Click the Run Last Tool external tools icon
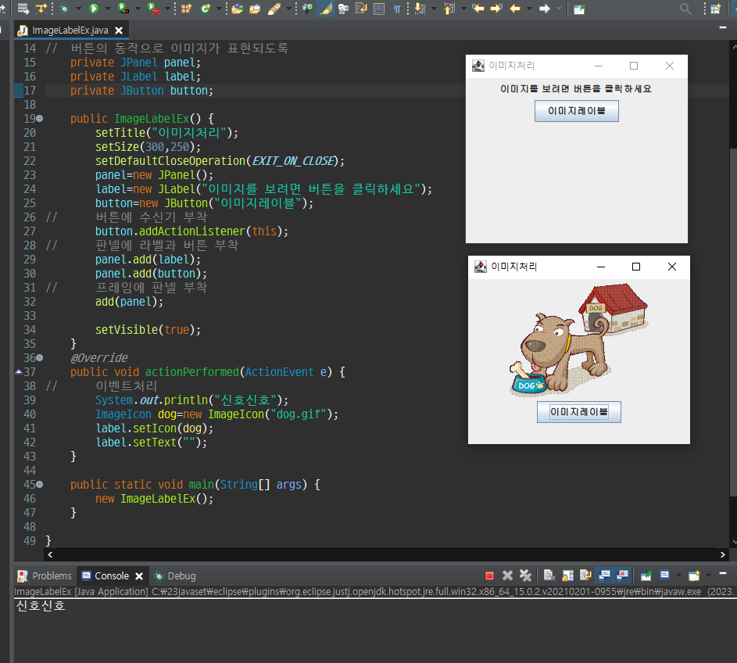737x663 pixels. point(153,9)
